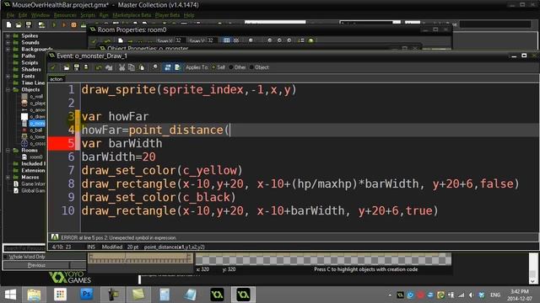Viewport: 540px width, 303px height.
Task: Open the Edit menu
Action: click(x=23, y=15)
